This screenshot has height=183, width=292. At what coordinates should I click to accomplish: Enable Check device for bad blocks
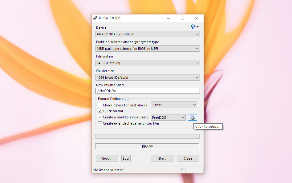pos(100,105)
